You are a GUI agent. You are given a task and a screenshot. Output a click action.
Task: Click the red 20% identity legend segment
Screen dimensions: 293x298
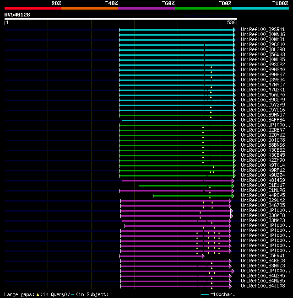coord(33,8)
